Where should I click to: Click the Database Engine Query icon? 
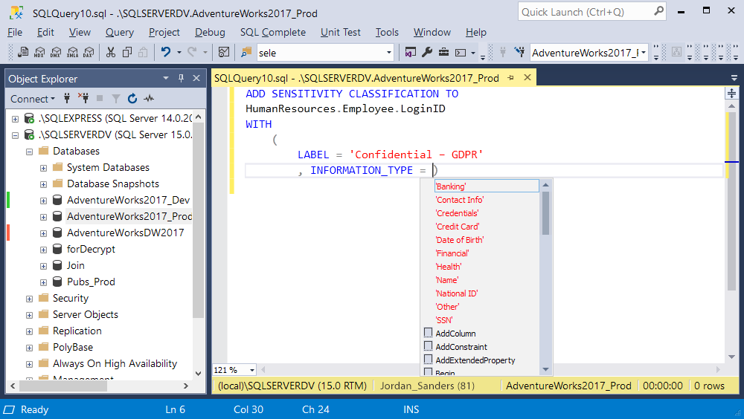[23, 52]
